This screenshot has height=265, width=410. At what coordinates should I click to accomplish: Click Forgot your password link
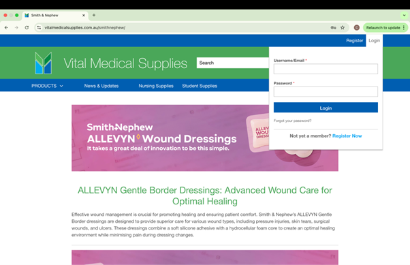coord(292,121)
